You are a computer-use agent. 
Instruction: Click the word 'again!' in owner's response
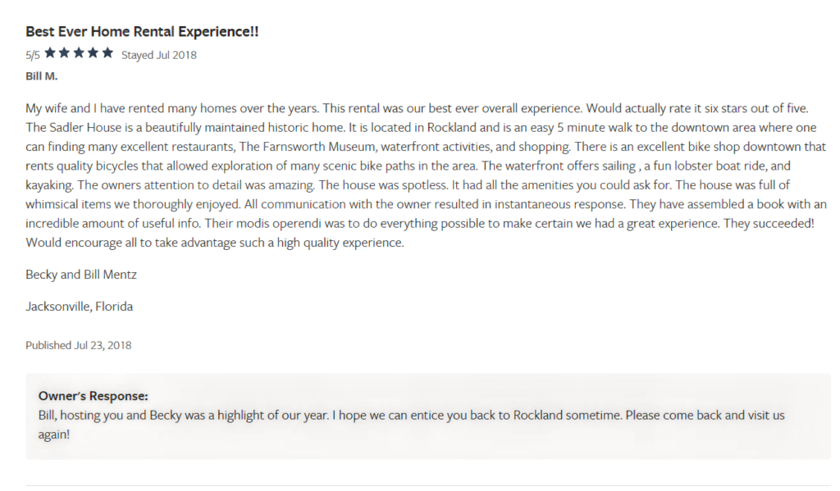[x=54, y=434]
